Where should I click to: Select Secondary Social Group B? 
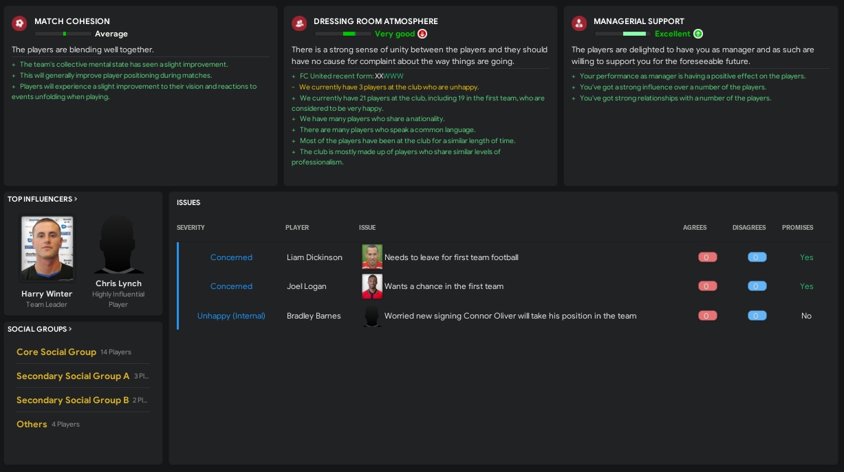pyautogui.click(x=73, y=400)
